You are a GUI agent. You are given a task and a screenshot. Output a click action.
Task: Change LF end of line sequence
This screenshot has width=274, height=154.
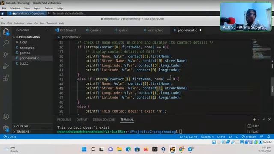230,137
